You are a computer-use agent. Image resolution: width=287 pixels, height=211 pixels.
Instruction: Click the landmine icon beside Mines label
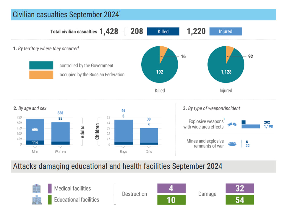pos(232,144)
